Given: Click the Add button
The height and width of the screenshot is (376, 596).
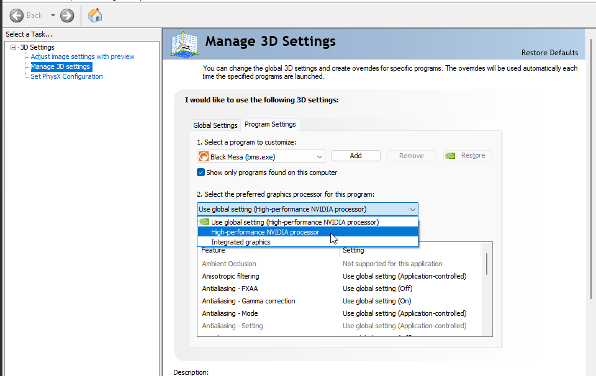Looking at the screenshot, I should (x=356, y=156).
